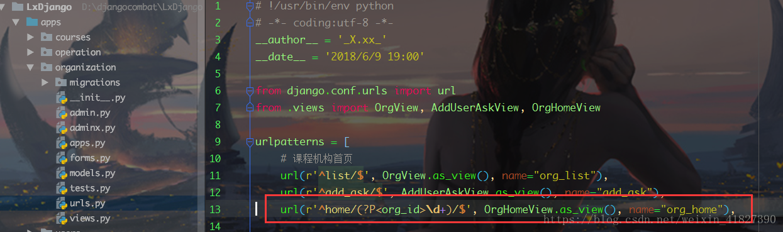Select admin.py in the project tree
The height and width of the screenshot is (232, 783).
(90, 113)
